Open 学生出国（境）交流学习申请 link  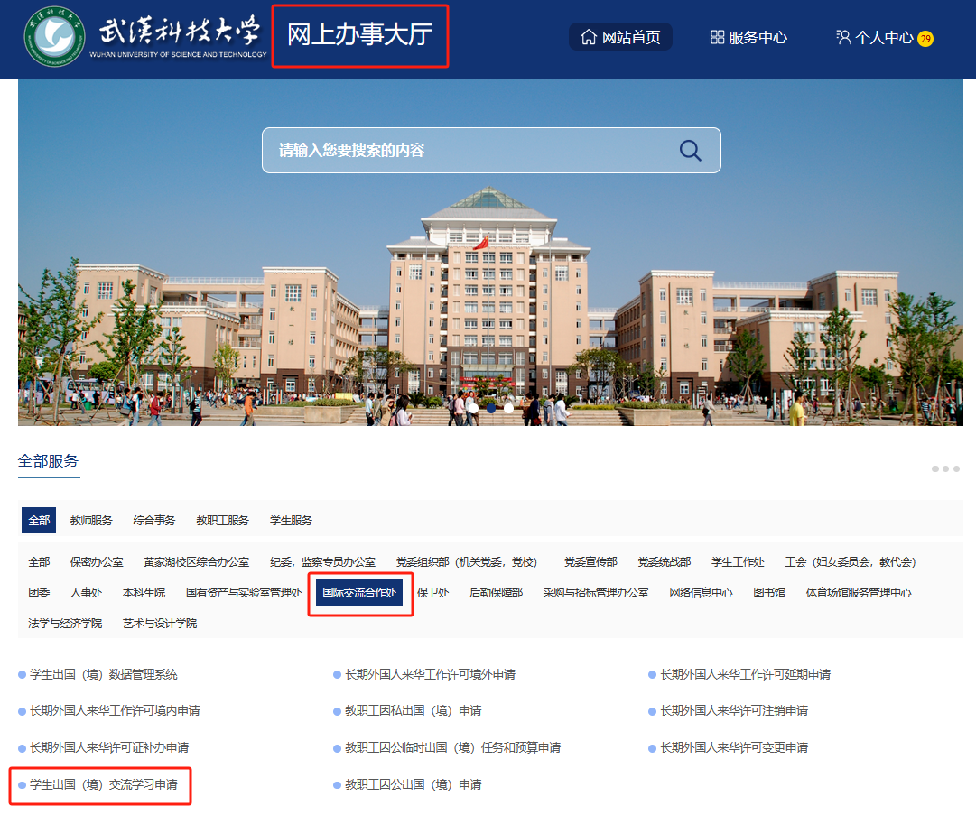103,784
